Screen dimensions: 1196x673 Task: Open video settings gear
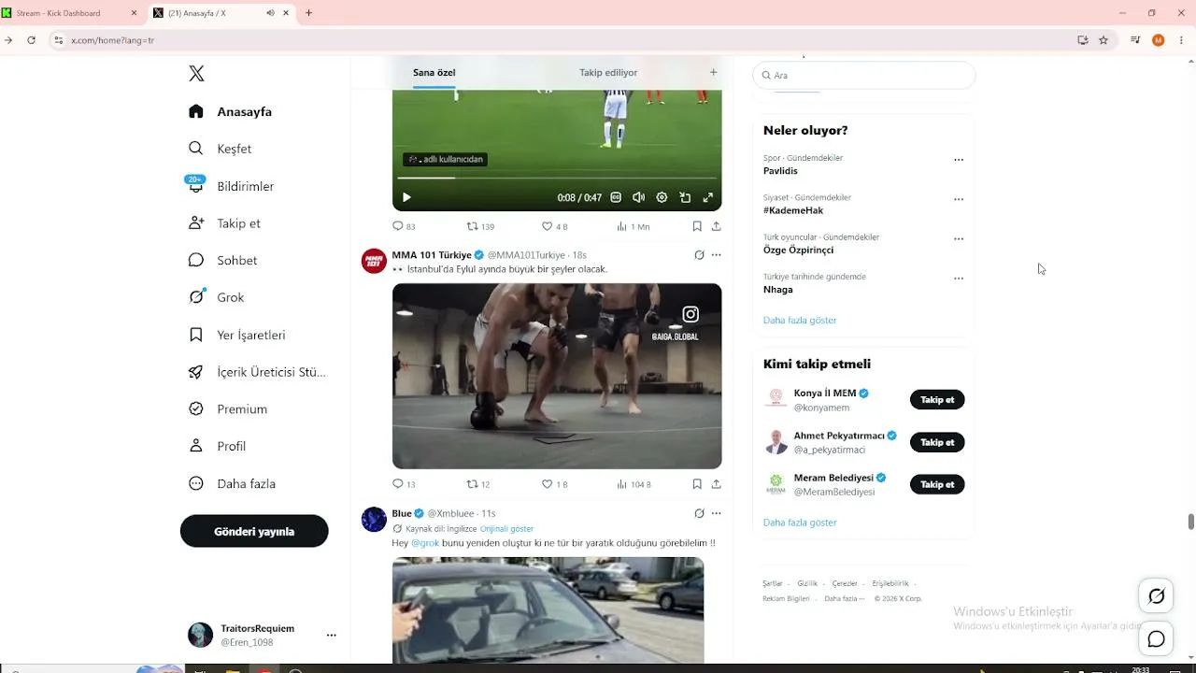pos(662,197)
